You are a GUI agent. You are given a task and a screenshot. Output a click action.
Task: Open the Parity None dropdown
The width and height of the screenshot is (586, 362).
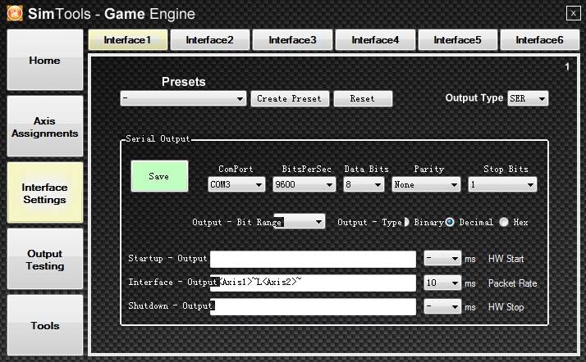(x=426, y=184)
